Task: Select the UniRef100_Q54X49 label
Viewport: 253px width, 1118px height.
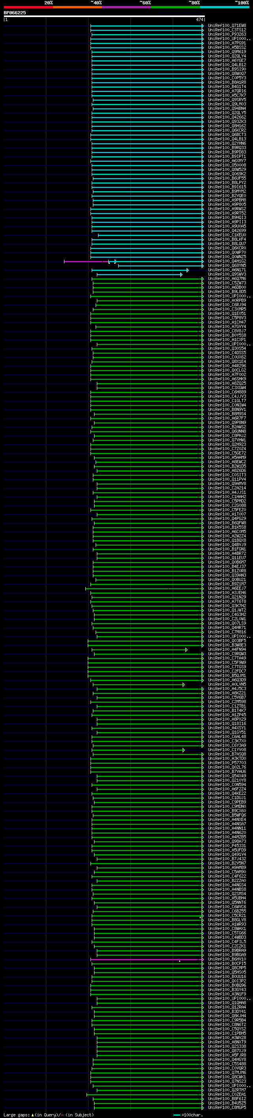Action: point(227,776)
